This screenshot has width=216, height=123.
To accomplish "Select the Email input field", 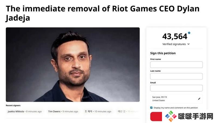I will click(176, 88).
